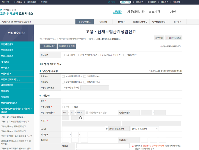Expand 보험변경신고 sidebar menu
Image resolution: width=199 pixels, height=150 pixels.
17,50
